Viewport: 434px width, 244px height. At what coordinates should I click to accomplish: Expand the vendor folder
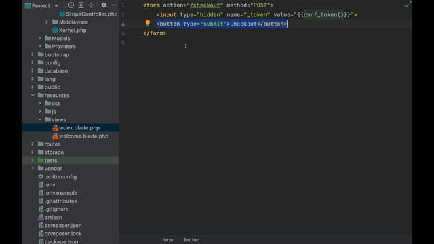coord(33,168)
